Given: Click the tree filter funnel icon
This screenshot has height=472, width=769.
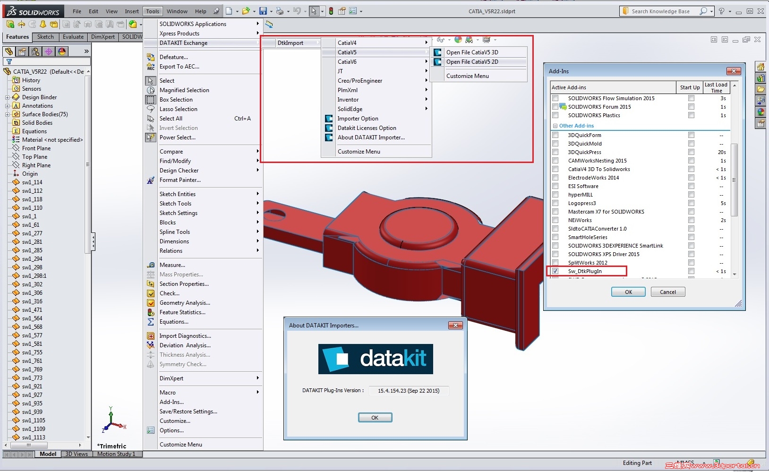Looking at the screenshot, I should point(9,61).
